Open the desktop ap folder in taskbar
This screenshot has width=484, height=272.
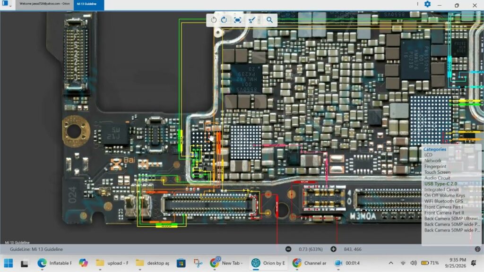click(153, 263)
